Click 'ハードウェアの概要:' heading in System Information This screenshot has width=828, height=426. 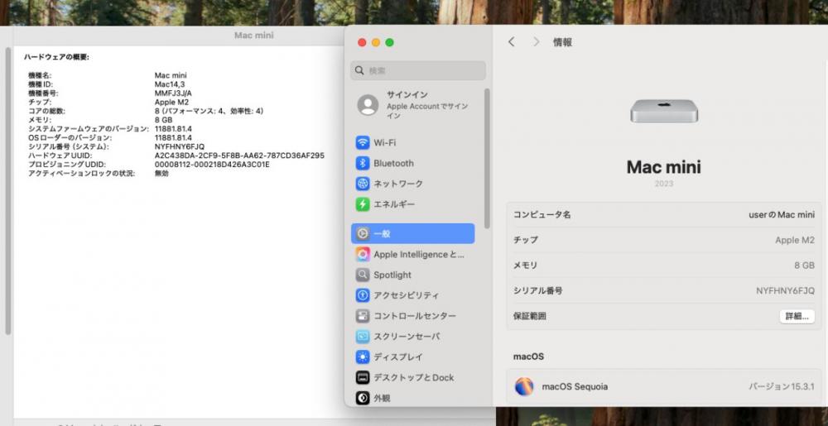tap(56, 57)
